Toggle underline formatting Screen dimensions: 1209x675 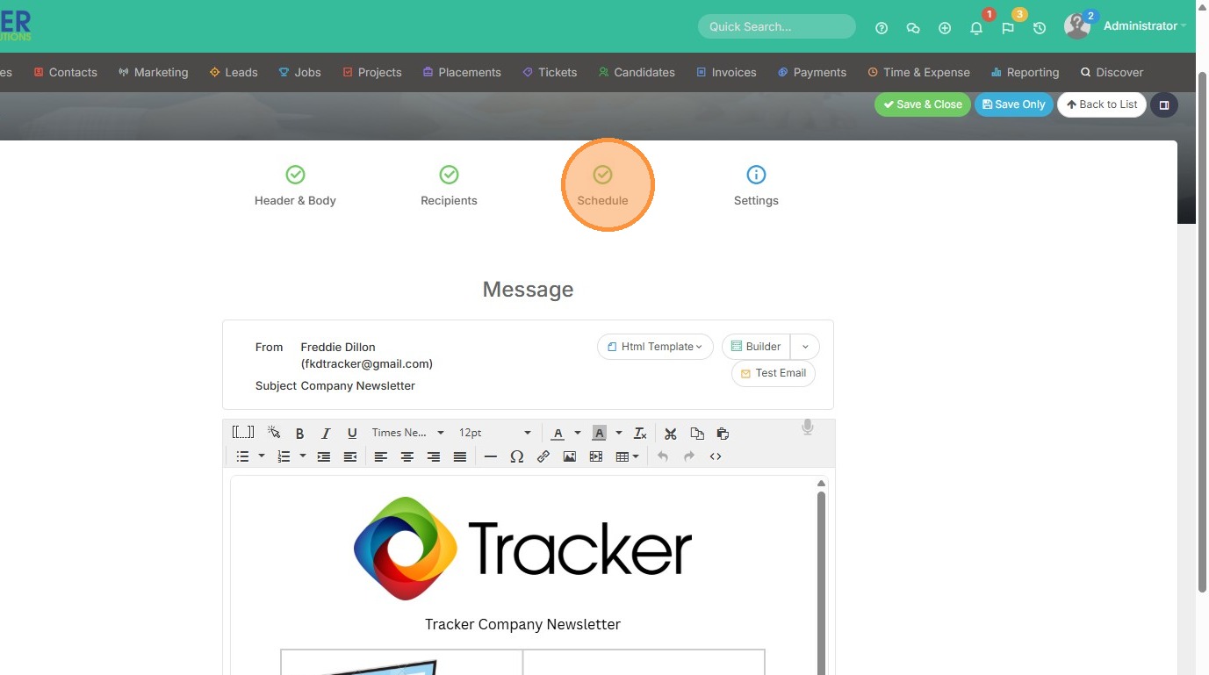tap(352, 434)
